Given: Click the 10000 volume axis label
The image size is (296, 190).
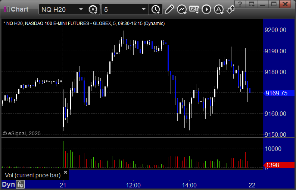Looking at the screenshot, I should [x=273, y=149].
